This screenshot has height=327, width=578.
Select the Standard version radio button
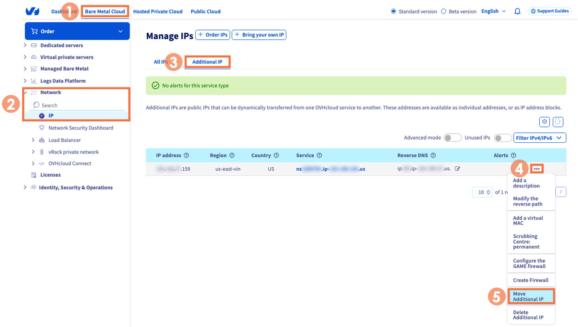(x=393, y=11)
